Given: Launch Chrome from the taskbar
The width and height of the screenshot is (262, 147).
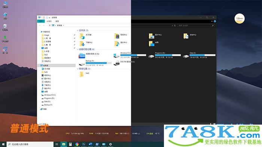Looking at the screenshot, I should [77, 144].
